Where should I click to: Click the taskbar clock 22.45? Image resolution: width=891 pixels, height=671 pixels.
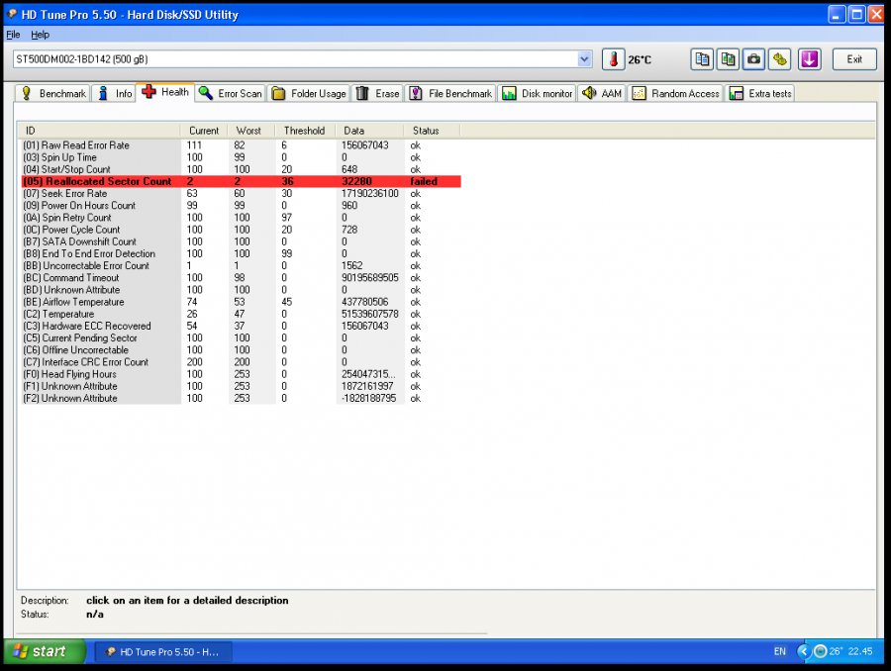click(x=860, y=651)
